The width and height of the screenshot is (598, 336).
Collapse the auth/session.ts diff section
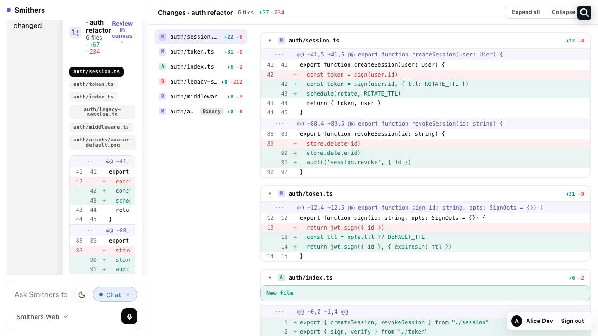point(270,41)
